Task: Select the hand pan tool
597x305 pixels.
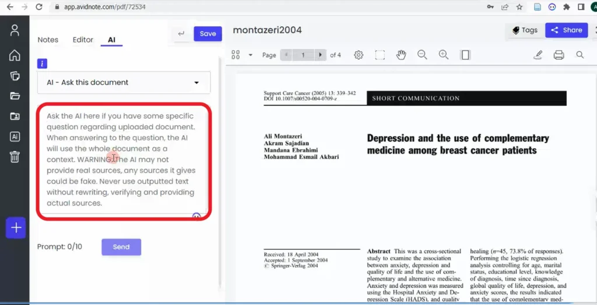Action: click(401, 55)
